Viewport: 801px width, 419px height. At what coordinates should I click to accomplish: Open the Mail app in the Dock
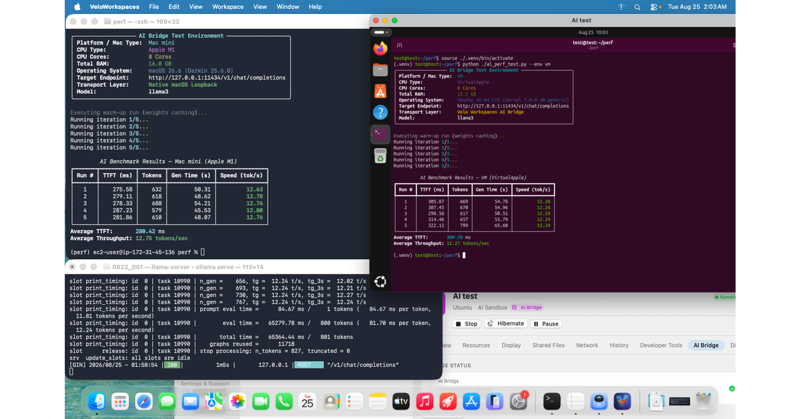190,402
